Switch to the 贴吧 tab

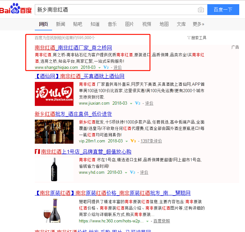tap(78, 24)
